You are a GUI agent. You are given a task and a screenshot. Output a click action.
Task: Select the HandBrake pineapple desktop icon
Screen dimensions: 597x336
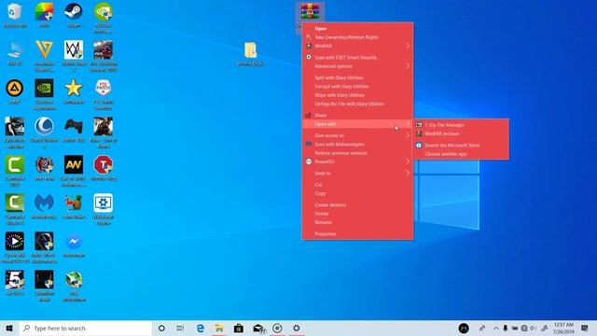[74, 207]
